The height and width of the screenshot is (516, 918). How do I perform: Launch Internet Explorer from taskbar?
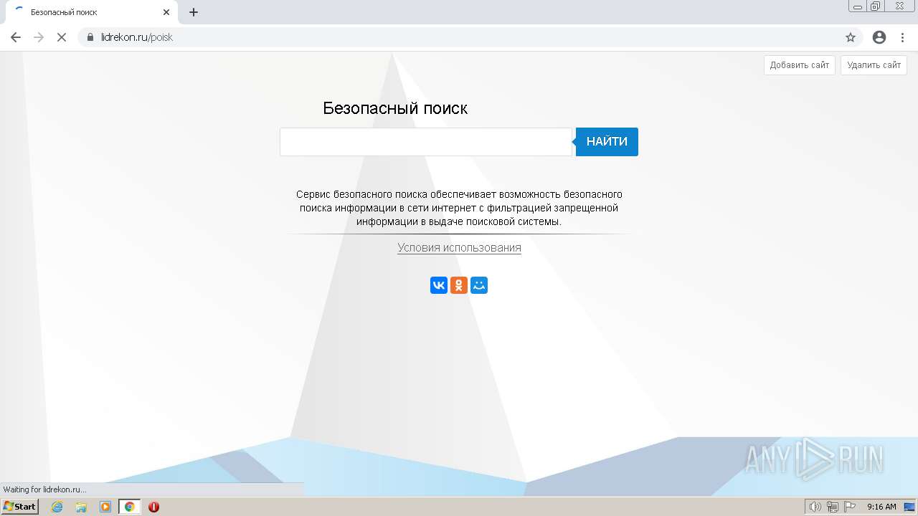[57, 507]
